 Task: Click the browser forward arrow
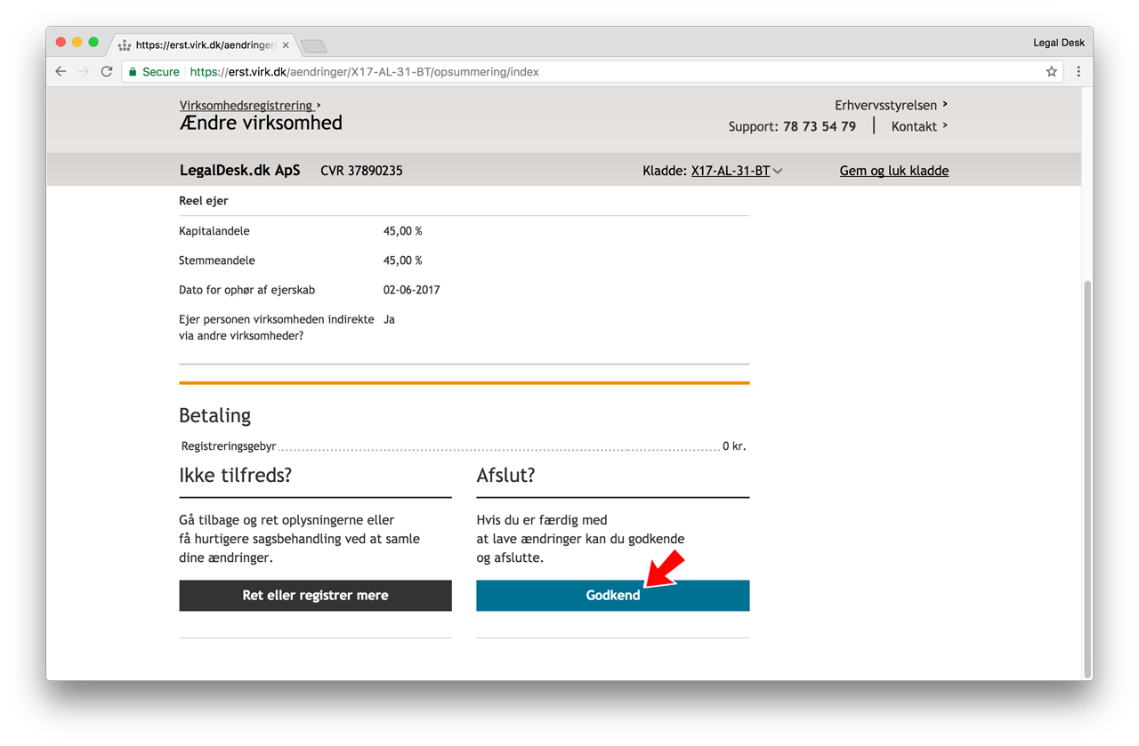(84, 72)
